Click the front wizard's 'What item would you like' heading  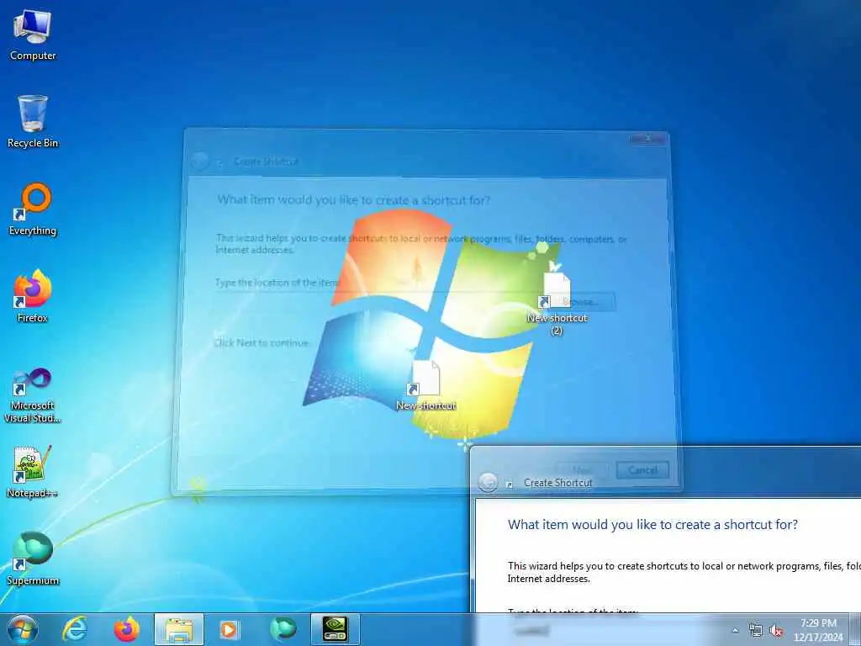click(652, 525)
